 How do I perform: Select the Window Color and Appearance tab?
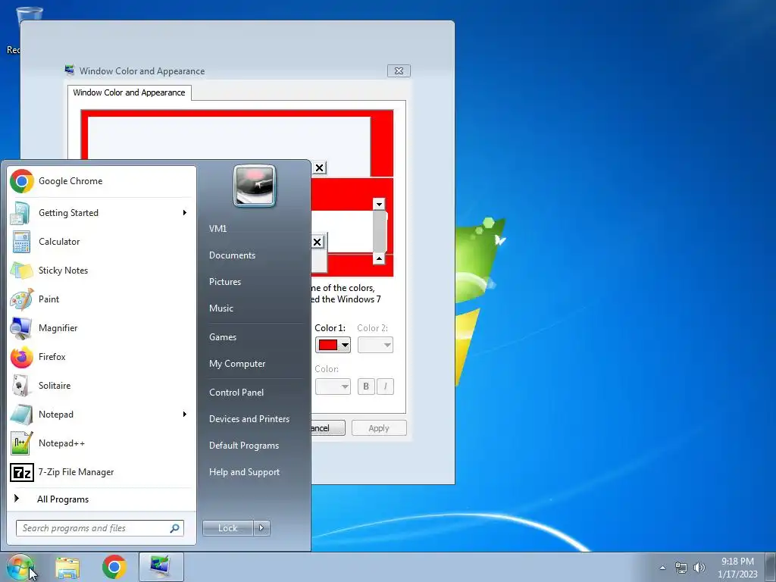129,92
